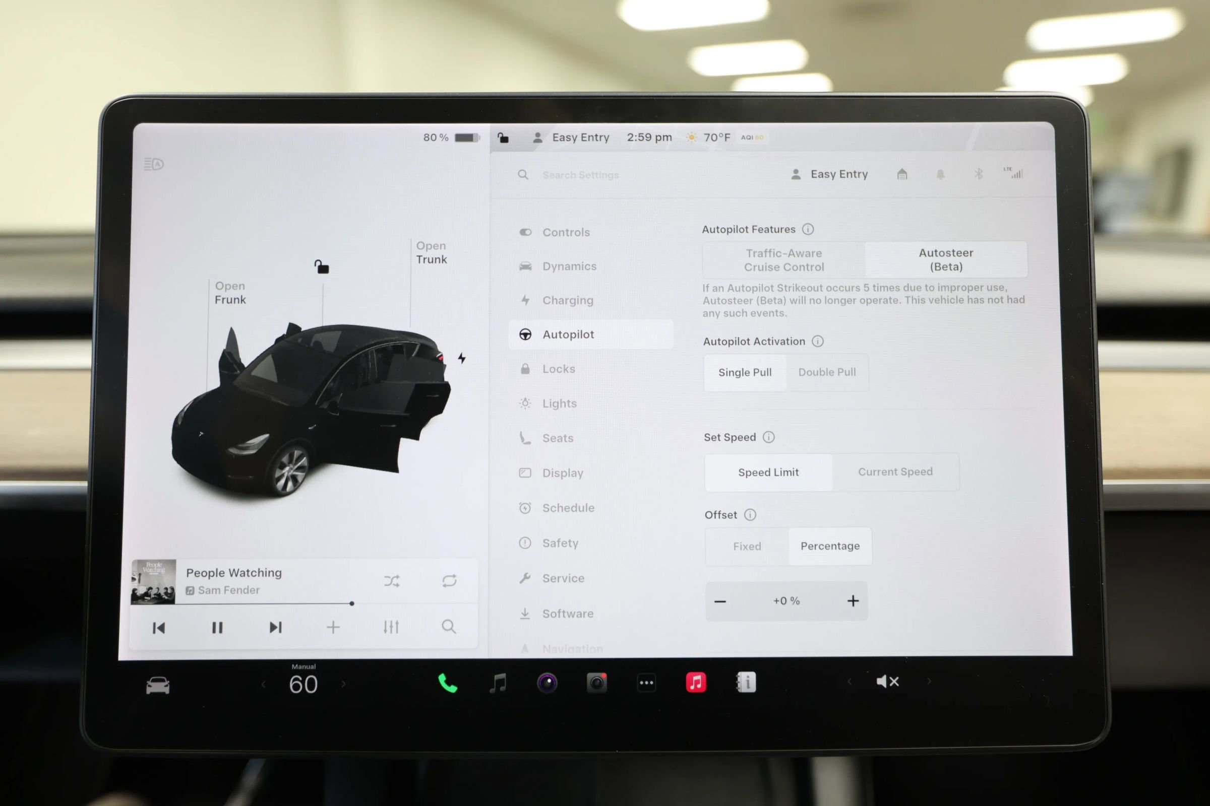Set Offset mode to Fixed

[x=747, y=546]
